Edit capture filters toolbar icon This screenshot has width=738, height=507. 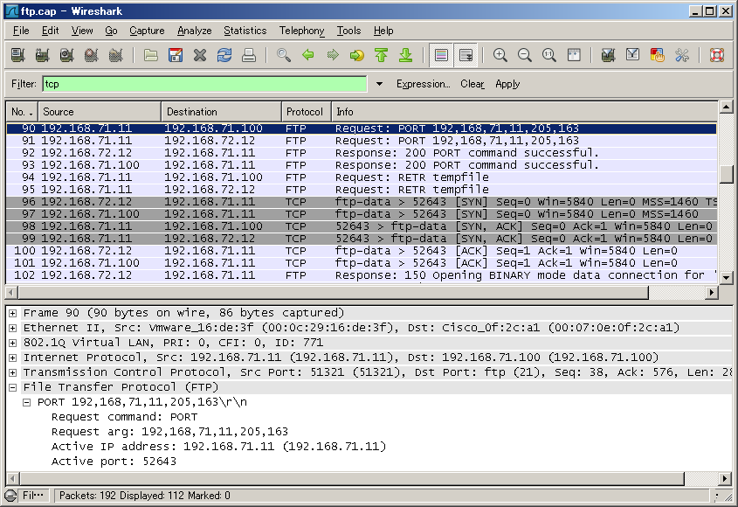point(608,55)
